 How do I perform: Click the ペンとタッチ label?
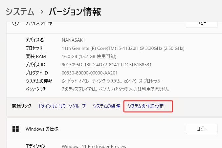(x=36, y=89)
